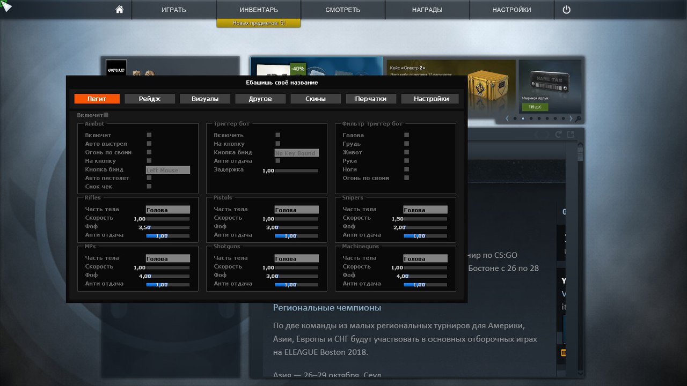Adjust Rifles Фоф slider
687x386 pixels.
coord(168,227)
